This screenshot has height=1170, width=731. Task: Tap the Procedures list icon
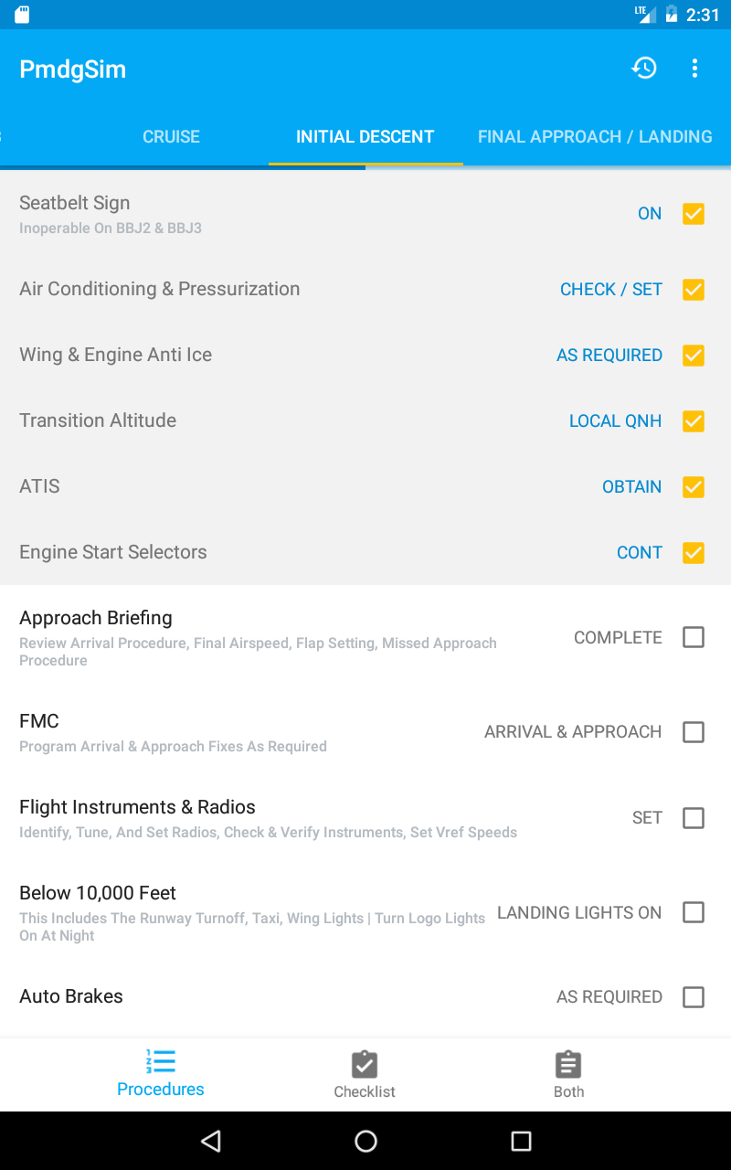pyautogui.click(x=161, y=1061)
